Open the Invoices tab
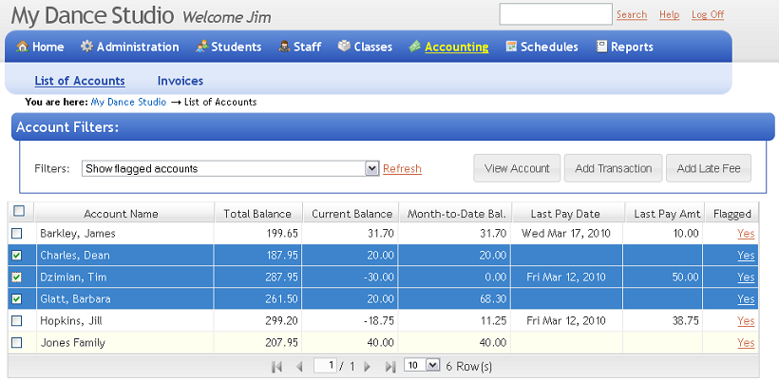The image size is (779, 382). pyautogui.click(x=180, y=81)
